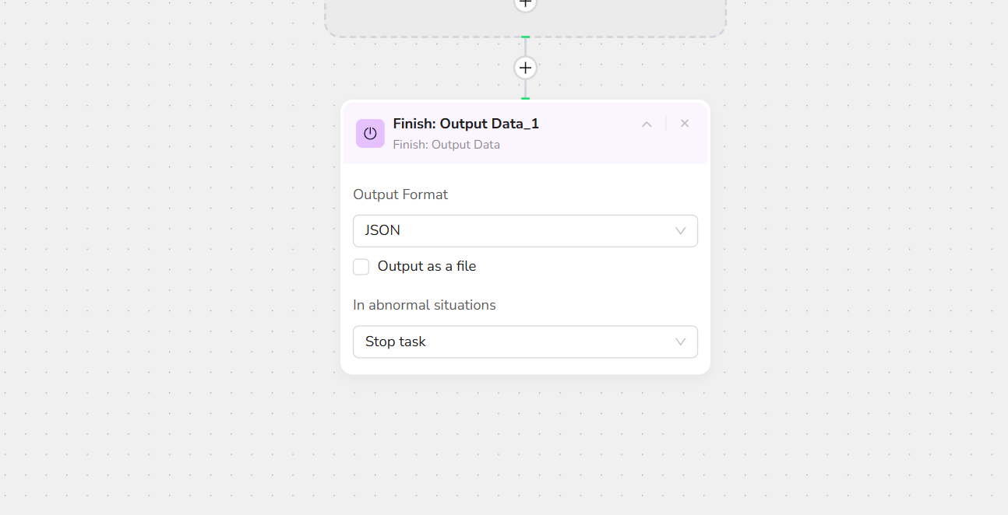The image size is (1008, 515).
Task: Remove the Finish: Output Data_1 node
Action: [685, 124]
